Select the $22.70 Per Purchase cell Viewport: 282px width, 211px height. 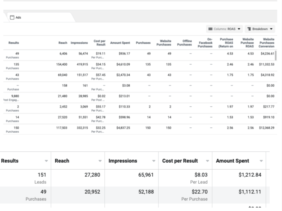coord(185,195)
